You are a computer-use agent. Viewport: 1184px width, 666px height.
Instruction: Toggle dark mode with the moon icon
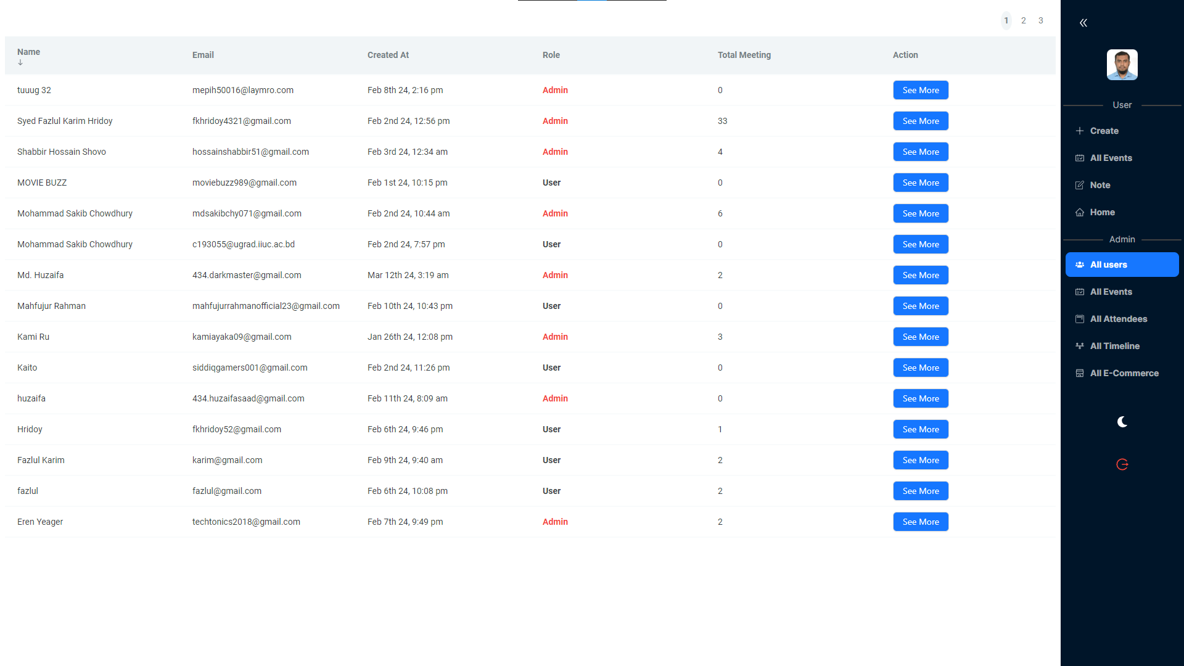(1122, 422)
